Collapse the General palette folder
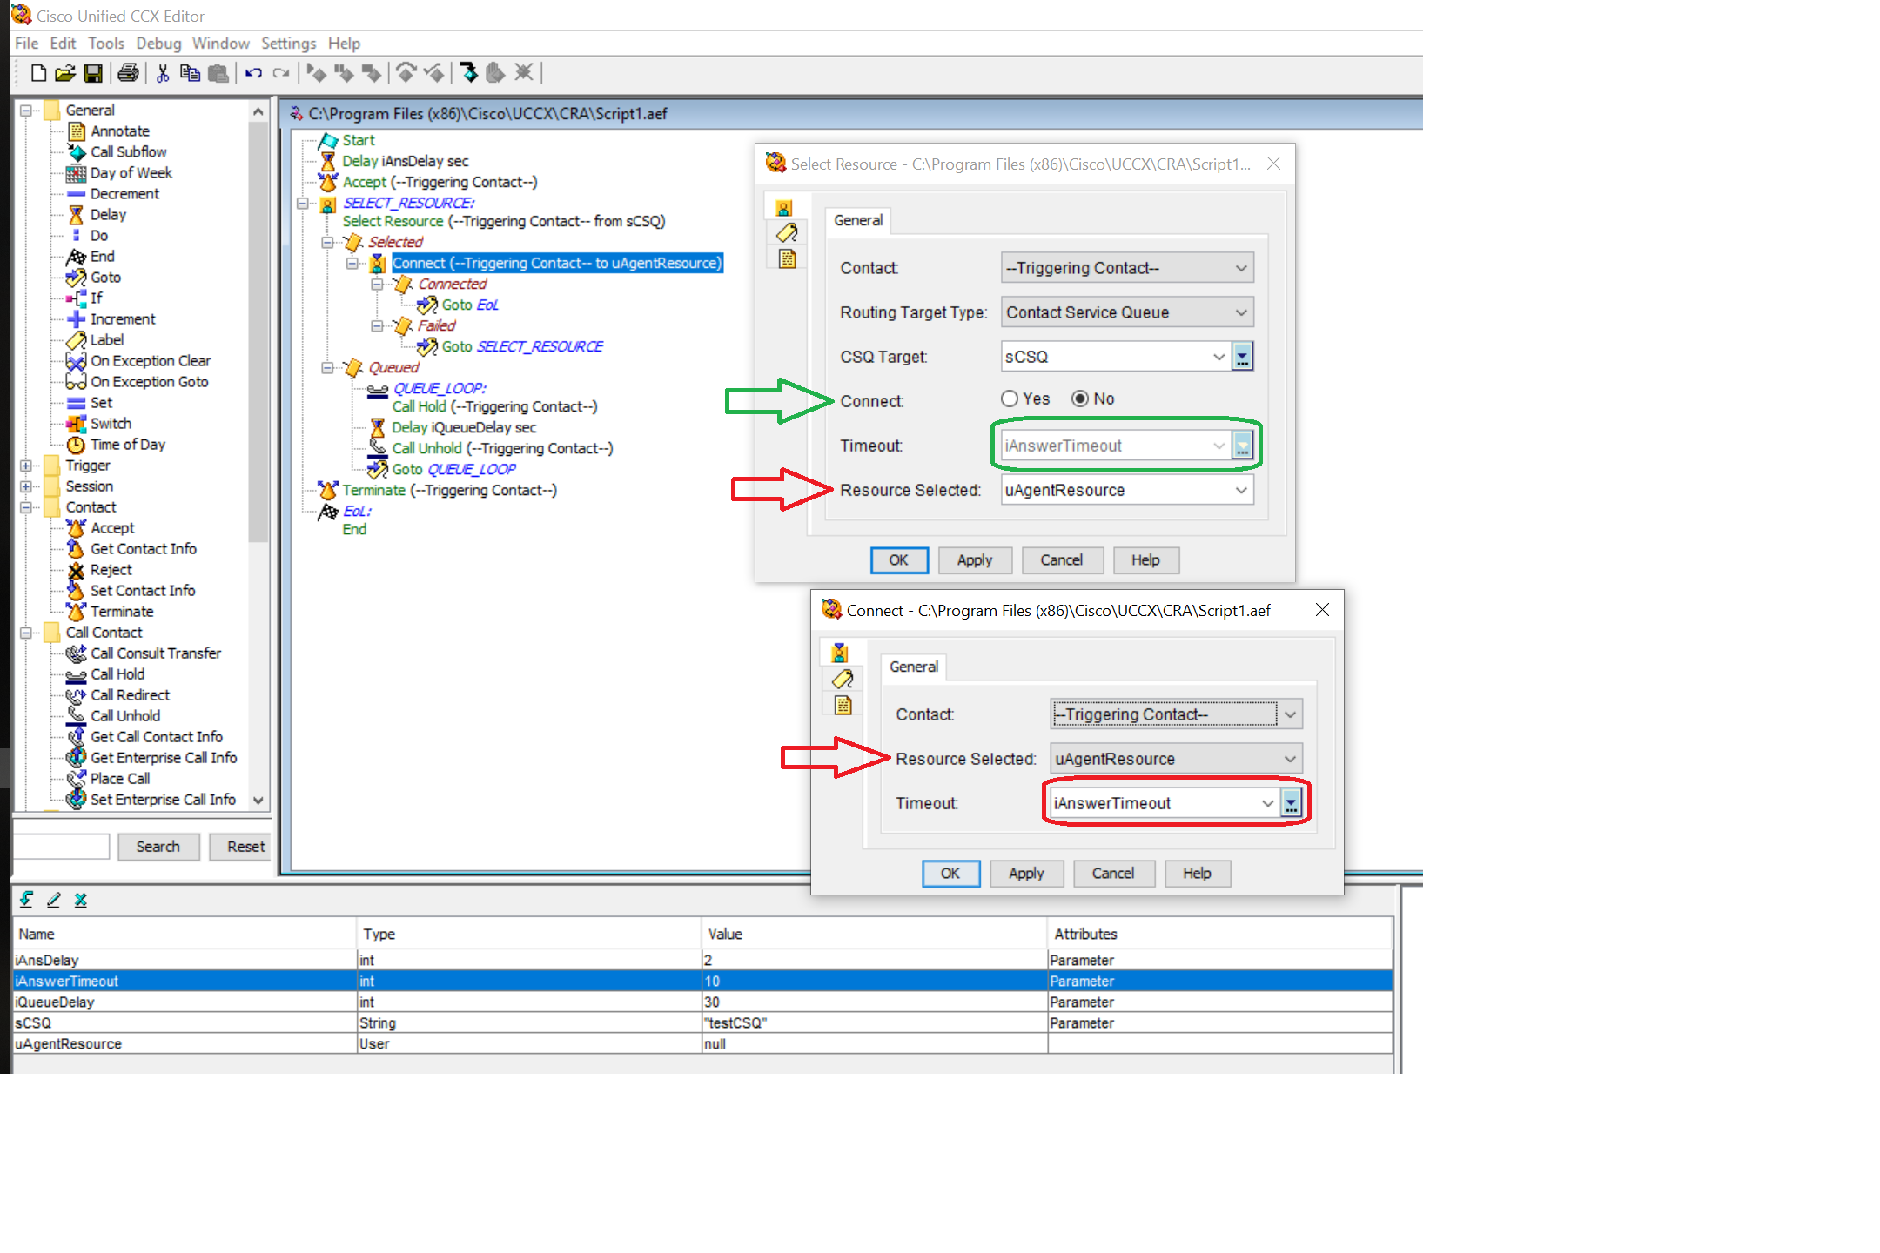Image resolution: width=1880 pixels, height=1253 pixels. pos(26,111)
